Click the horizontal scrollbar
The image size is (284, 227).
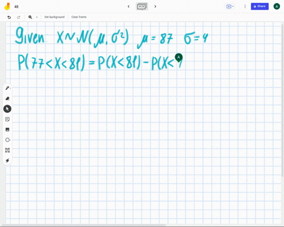pyautogui.click(x=84, y=225)
